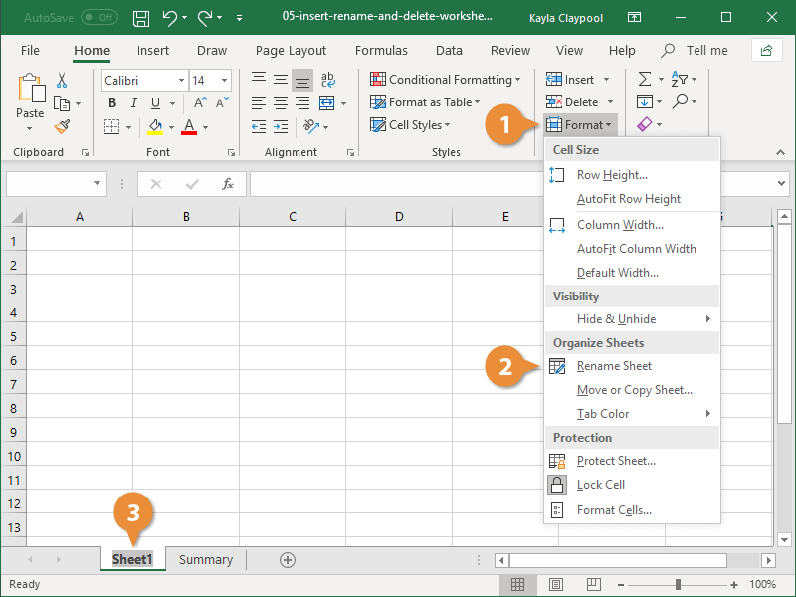The image size is (796, 597).
Task: Decrease font size
Action: [x=222, y=103]
